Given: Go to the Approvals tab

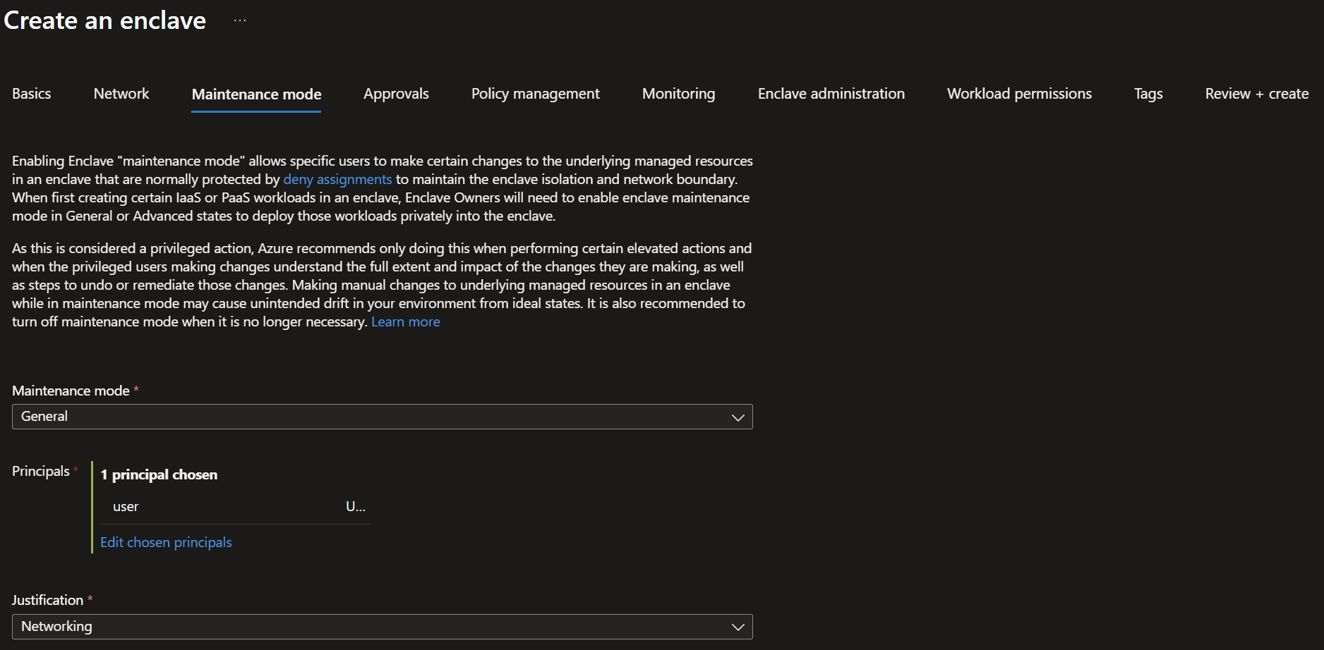Looking at the screenshot, I should [396, 94].
